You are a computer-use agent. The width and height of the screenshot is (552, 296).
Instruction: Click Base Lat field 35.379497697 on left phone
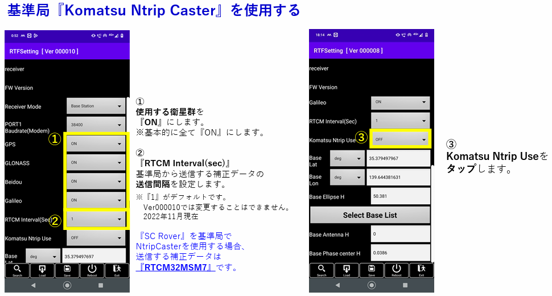pos(94,256)
